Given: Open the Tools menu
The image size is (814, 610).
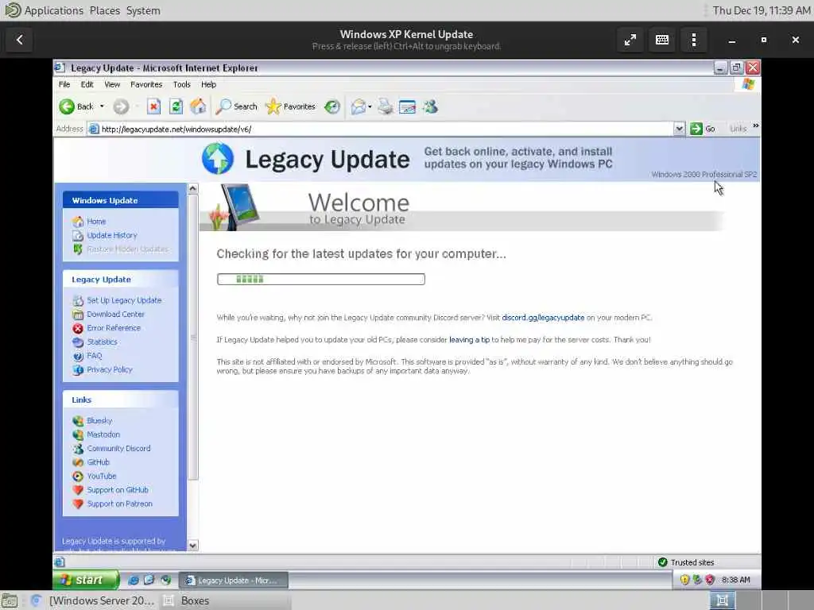Looking at the screenshot, I should pos(182,84).
